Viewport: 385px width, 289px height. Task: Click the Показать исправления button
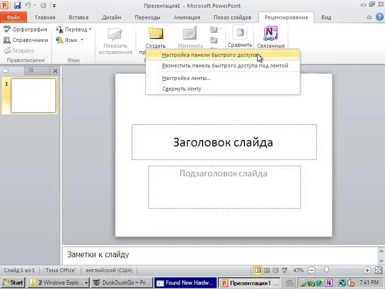[115, 40]
